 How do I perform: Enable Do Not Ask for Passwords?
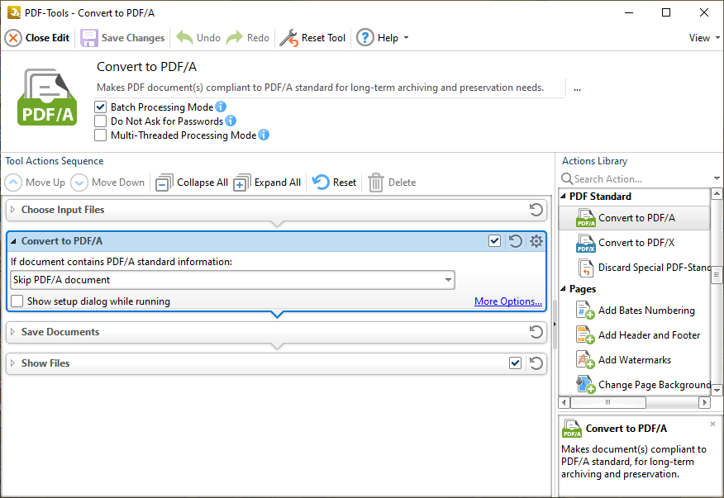pyautogui.click(x=100, y=121)
